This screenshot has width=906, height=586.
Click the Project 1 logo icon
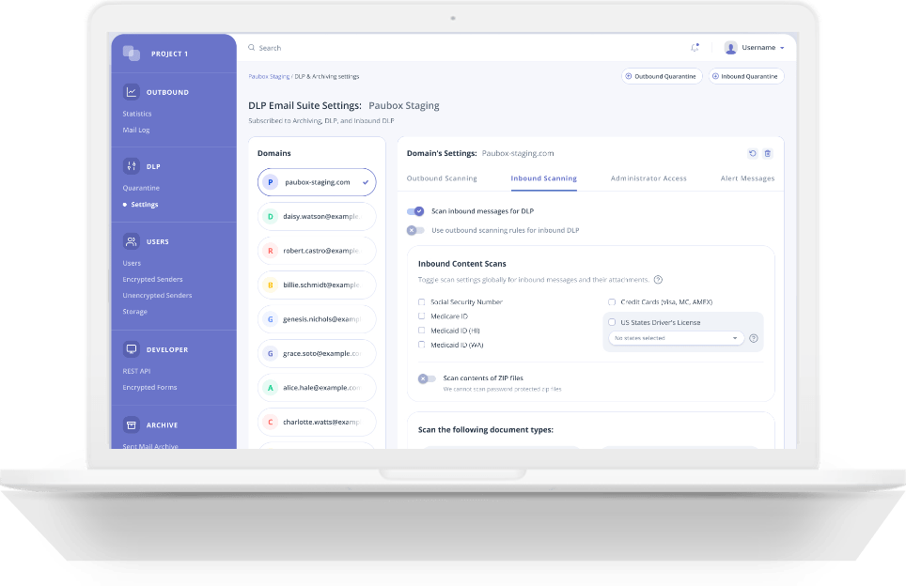[x=132, y=54]
